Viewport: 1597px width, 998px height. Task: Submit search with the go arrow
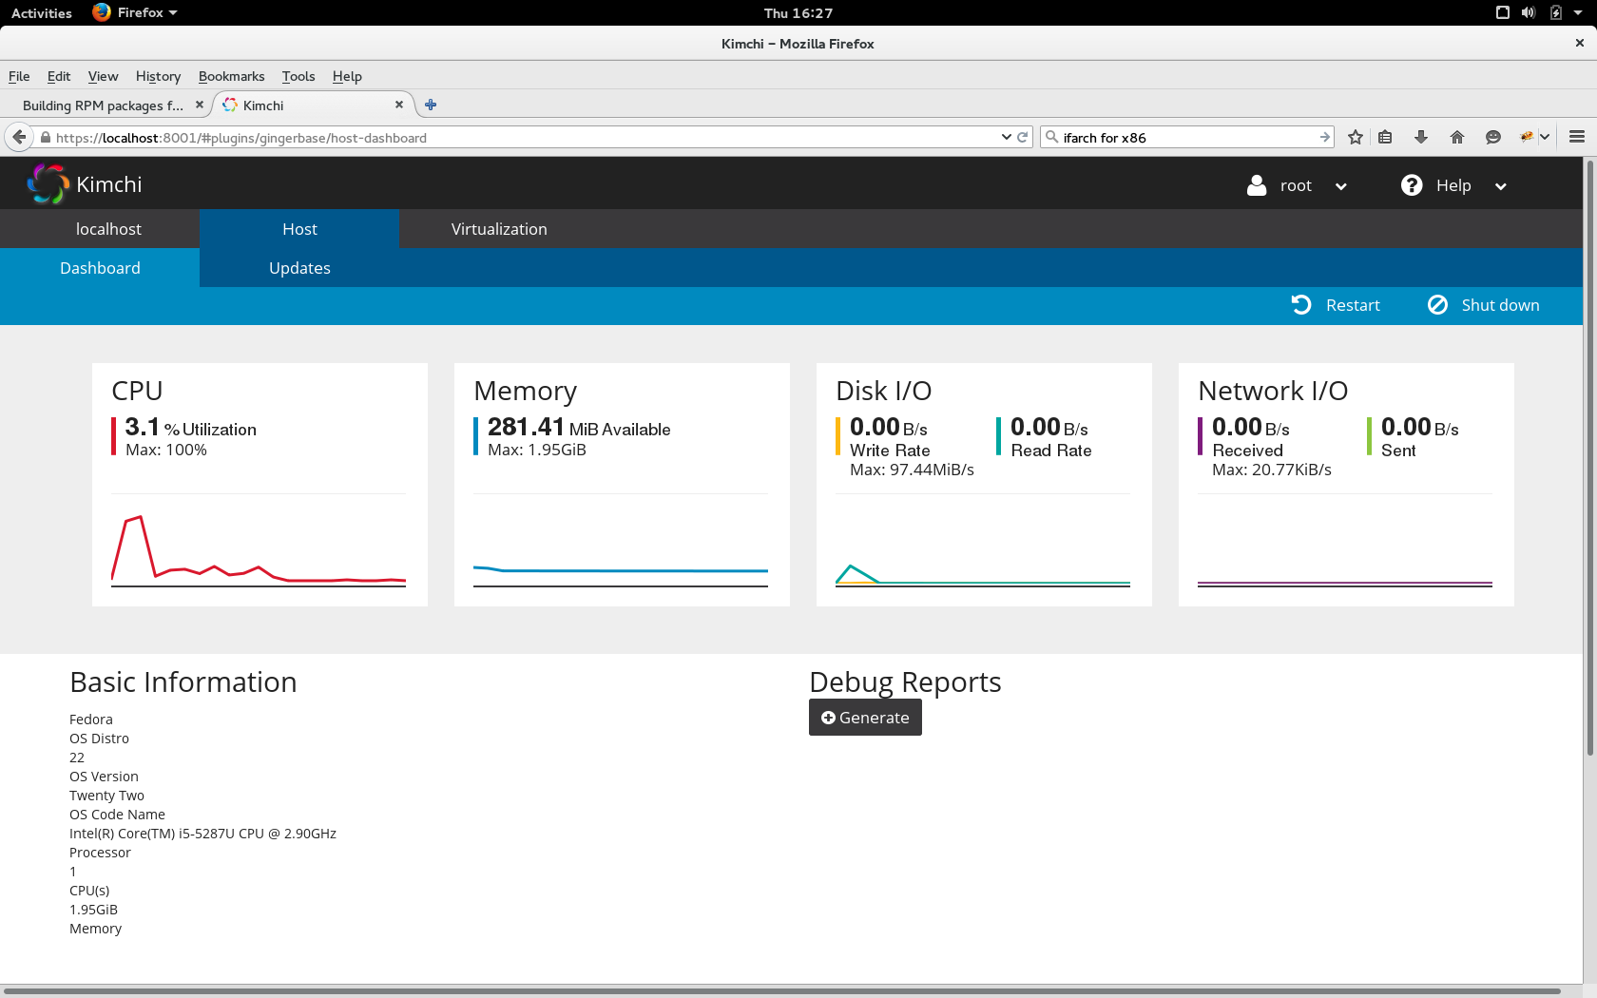click(1325, 137)
